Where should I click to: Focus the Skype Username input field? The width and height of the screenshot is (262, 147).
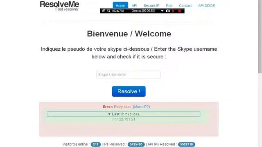[x=128, y=74]
